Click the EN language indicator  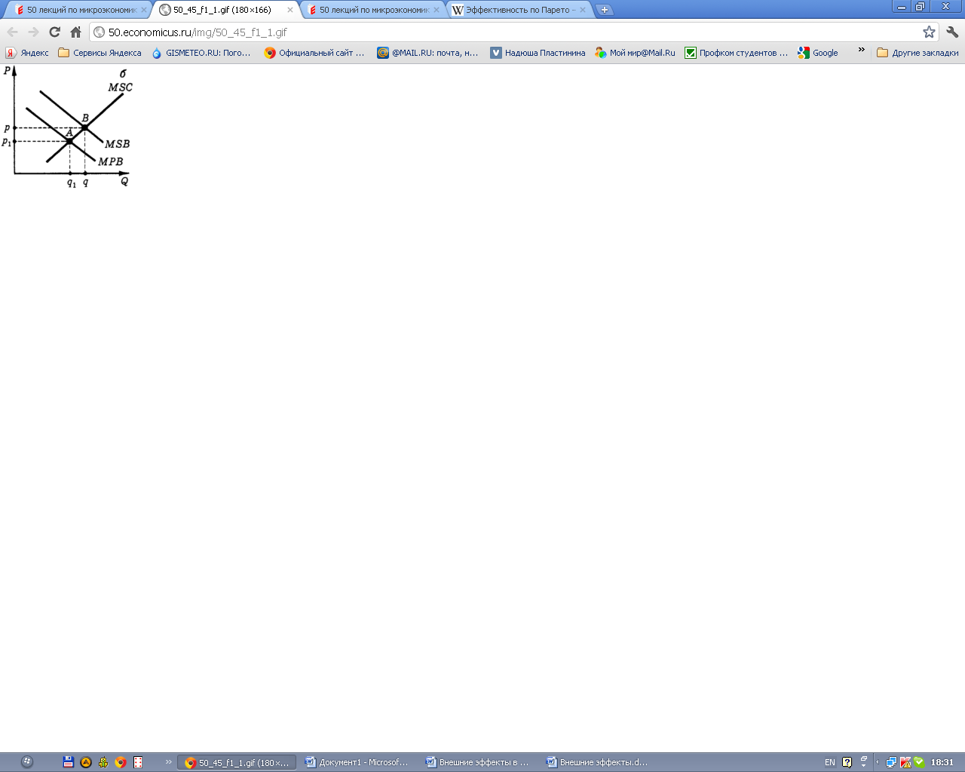coord(829,762)
